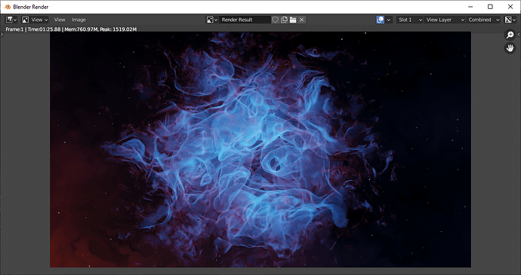Expand the right sidebar arrow
Screen dimensions: 521x275
(x=519, y=35)
